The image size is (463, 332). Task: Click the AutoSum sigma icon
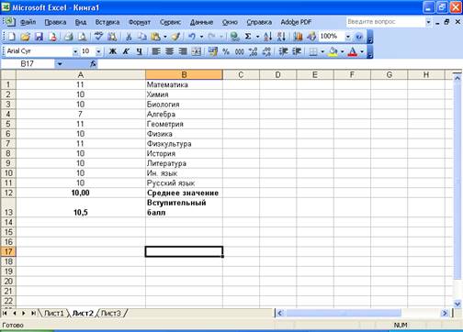tap(248, 37)
